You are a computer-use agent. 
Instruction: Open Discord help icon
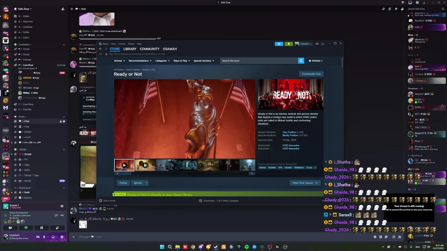click(417, 2)
